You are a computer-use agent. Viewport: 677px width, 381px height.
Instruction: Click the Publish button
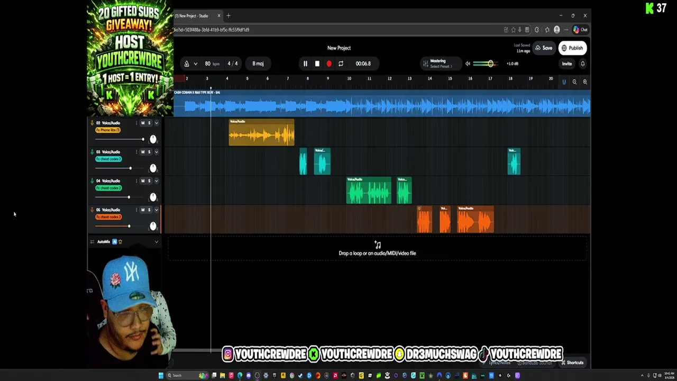click(x=572, y=48)
